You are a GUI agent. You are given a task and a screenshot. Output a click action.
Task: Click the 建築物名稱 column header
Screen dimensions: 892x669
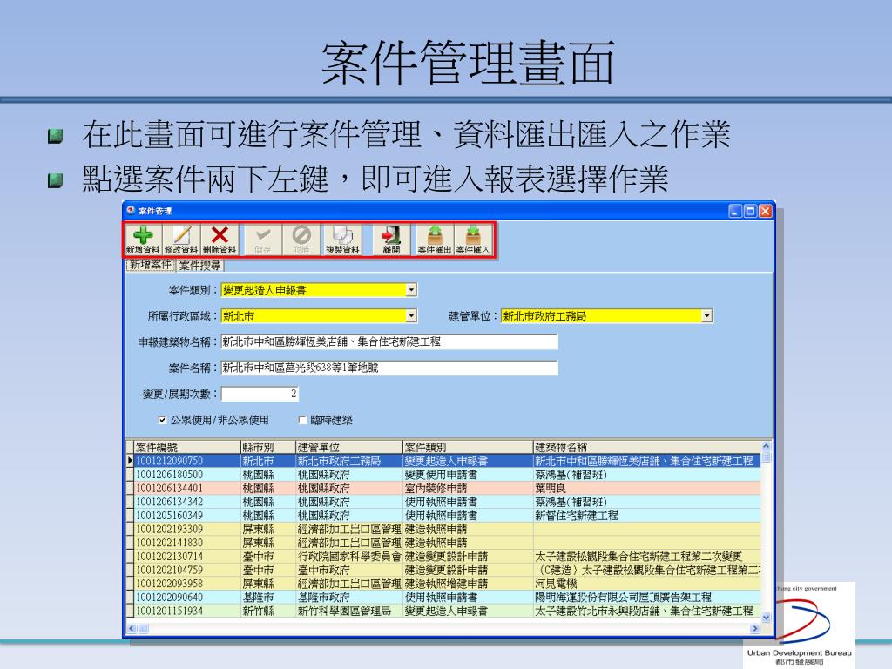coord(646,447)
